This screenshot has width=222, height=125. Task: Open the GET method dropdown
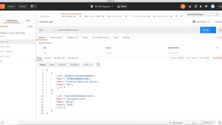click(46, 30)
